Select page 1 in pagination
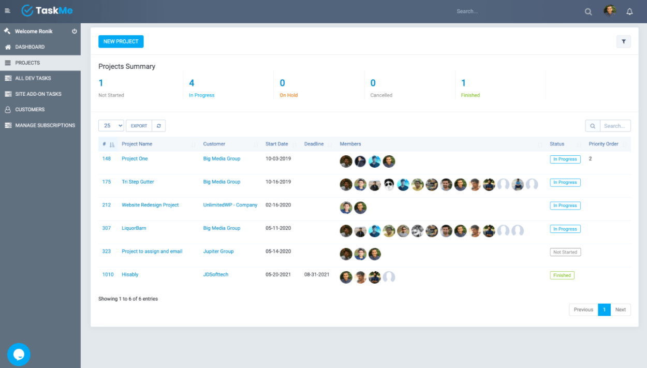Image resolution: width=647 pixels, height=368 pixels. 604,310
